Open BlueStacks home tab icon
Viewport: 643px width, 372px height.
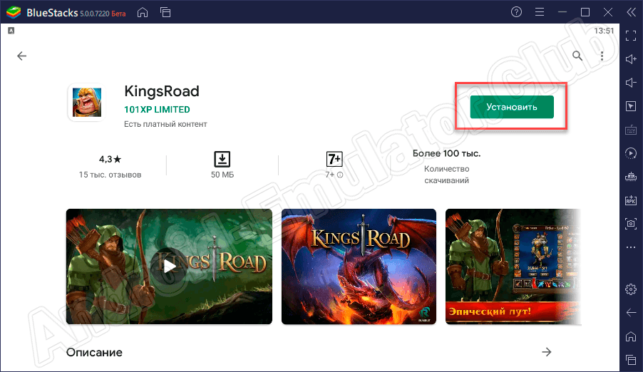click(143, 12)
